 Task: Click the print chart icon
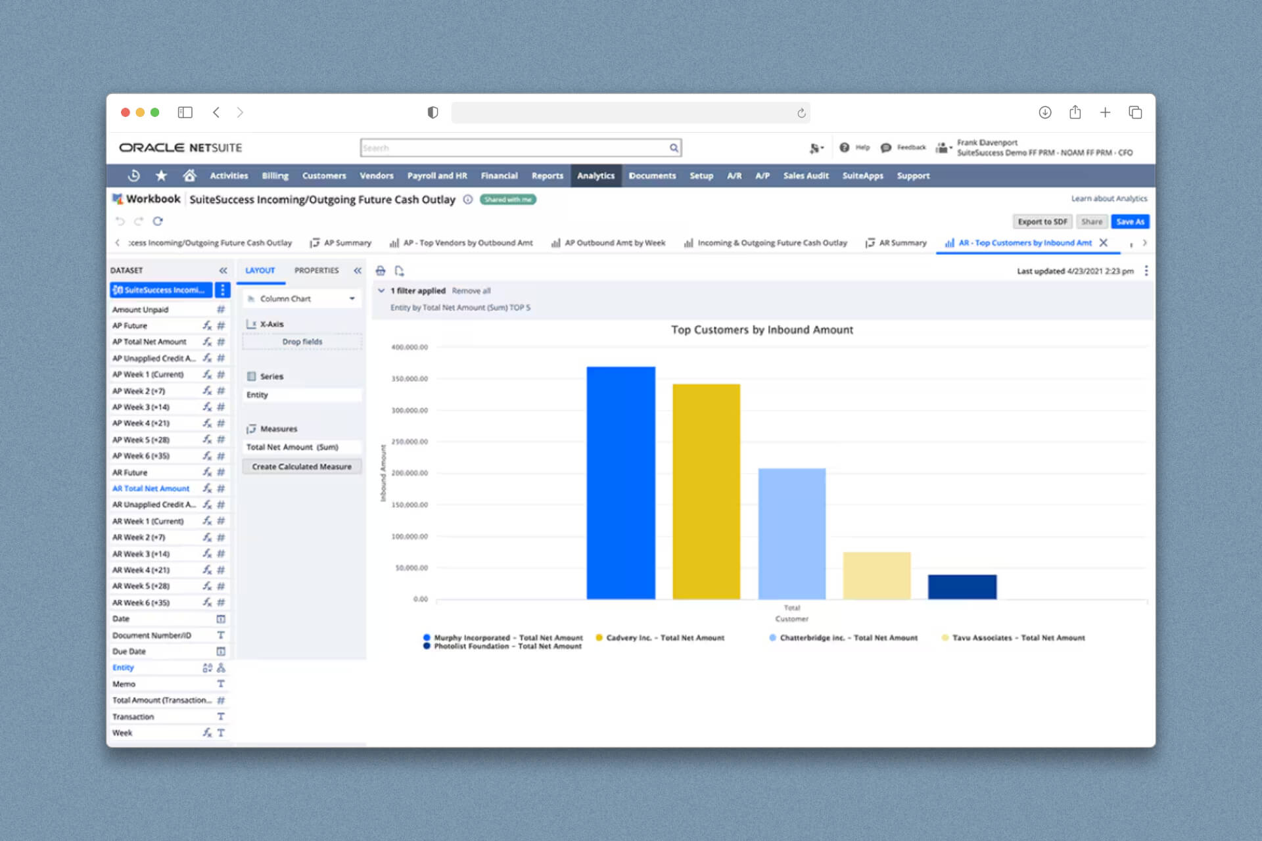(381, 271)
